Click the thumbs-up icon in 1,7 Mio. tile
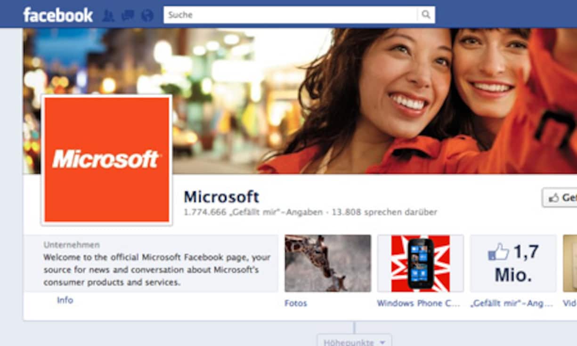The height and width of the screenshot is (346, 577). tap(498, 252)
